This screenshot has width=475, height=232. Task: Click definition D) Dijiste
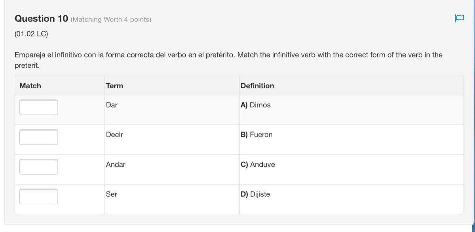[x=255, y=194]
